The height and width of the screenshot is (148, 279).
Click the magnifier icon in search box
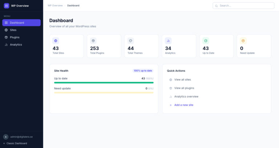tap(217, 6)
